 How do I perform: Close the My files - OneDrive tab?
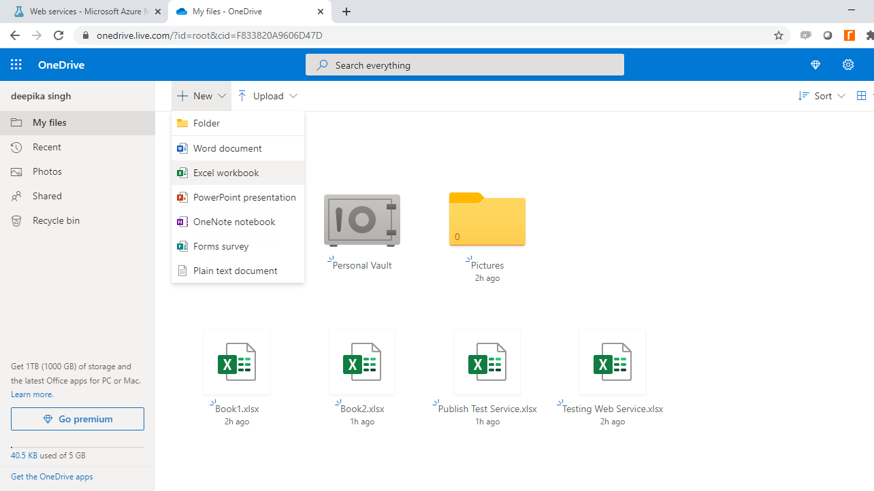321,12
